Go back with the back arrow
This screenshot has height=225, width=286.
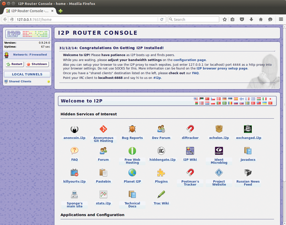pos(5,19)
